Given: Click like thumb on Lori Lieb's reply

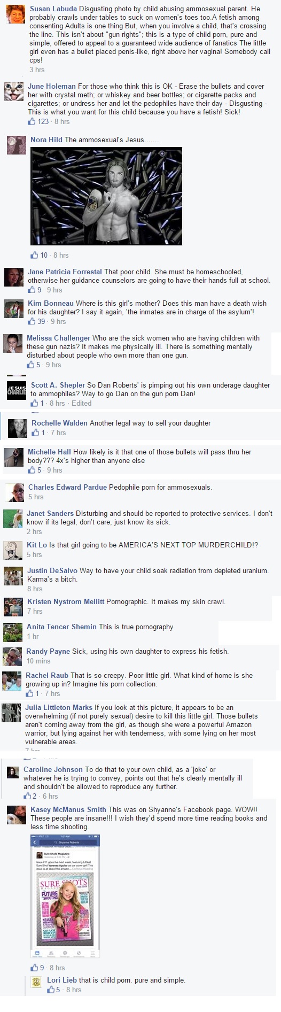Looking at the screenshot, I should point(51,990).
